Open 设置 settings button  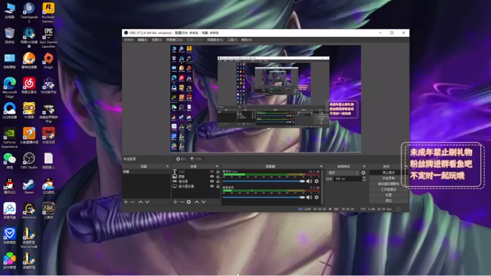[389, 195]
